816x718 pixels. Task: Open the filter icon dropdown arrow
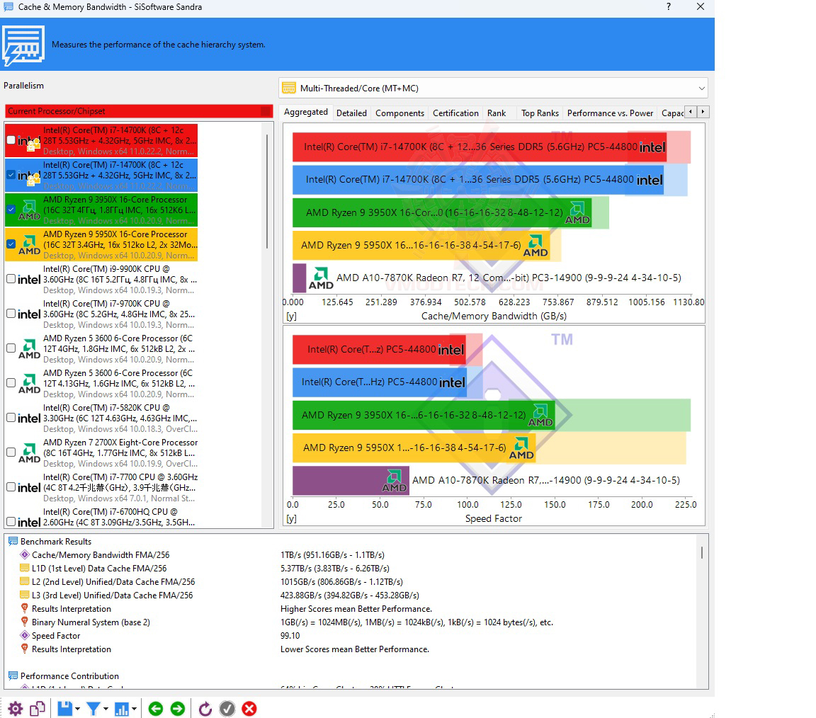coord(106,709)
